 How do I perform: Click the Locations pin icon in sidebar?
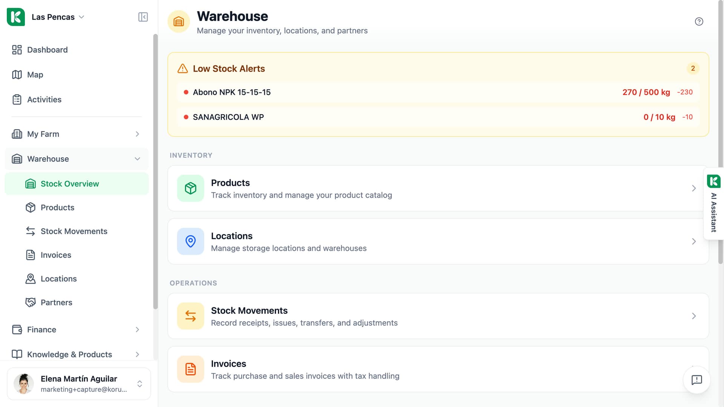tap(31, 279)
